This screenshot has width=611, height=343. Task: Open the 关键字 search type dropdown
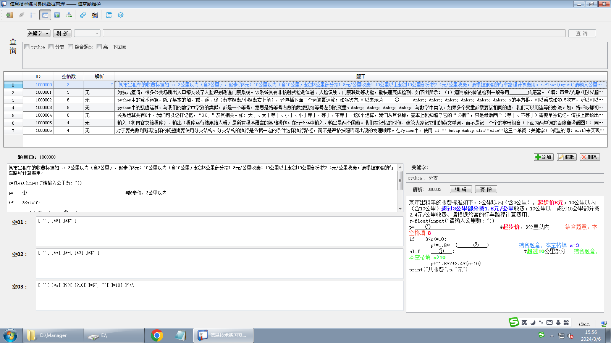tap(38, 34)
